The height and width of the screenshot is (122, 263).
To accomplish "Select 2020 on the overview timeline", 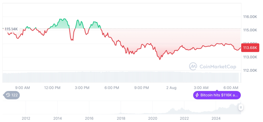I will click(152, 118).
